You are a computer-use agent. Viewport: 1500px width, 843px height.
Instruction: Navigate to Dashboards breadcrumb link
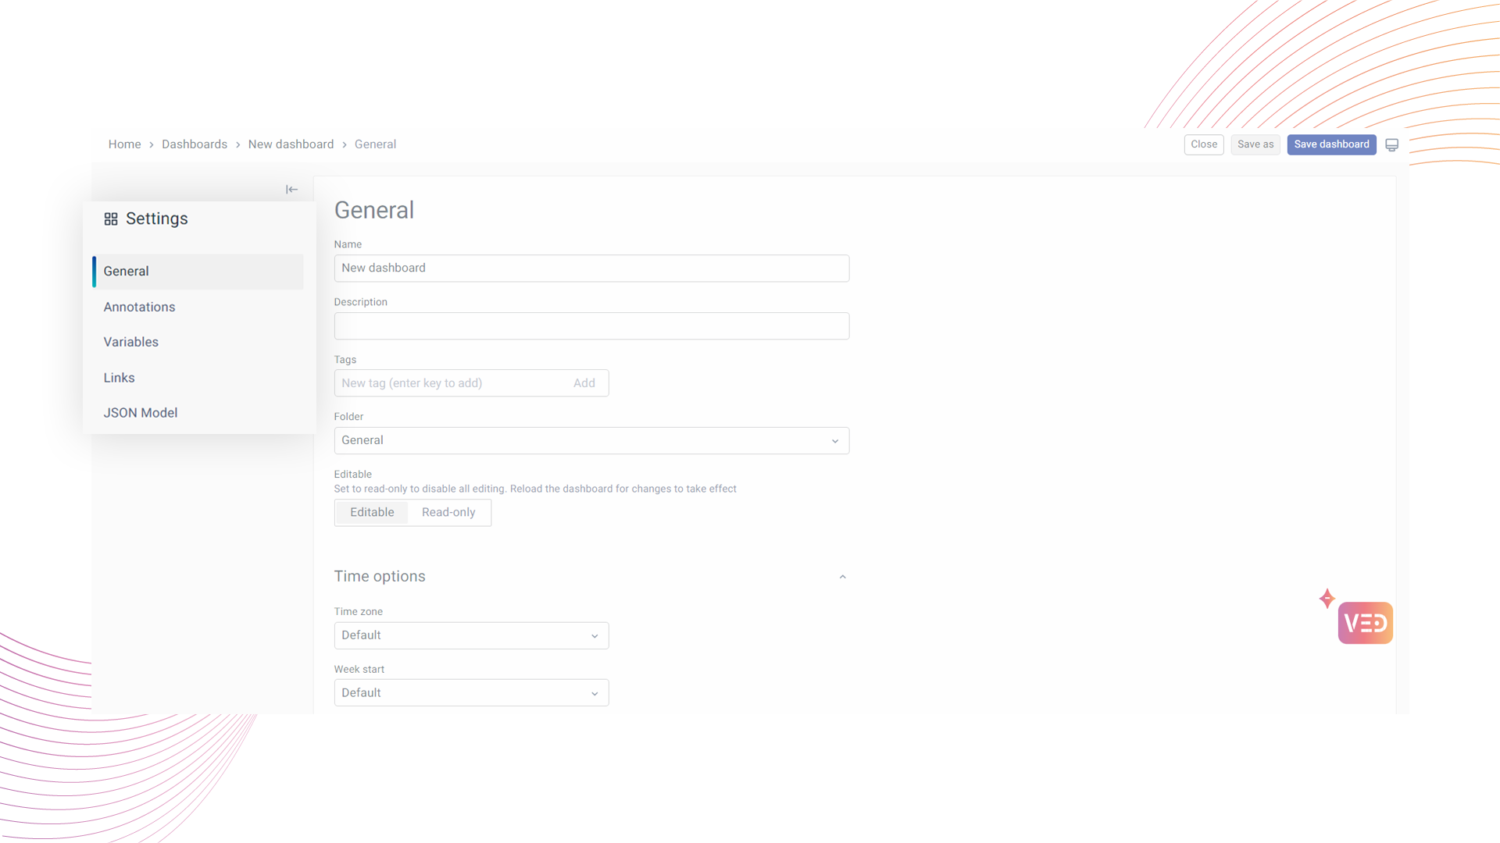pos(195,144)
